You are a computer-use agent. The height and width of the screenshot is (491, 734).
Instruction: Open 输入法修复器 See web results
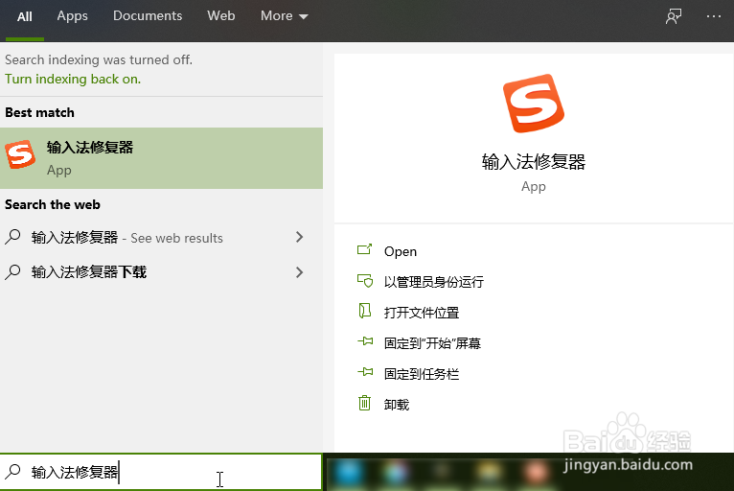click(162, 237)
